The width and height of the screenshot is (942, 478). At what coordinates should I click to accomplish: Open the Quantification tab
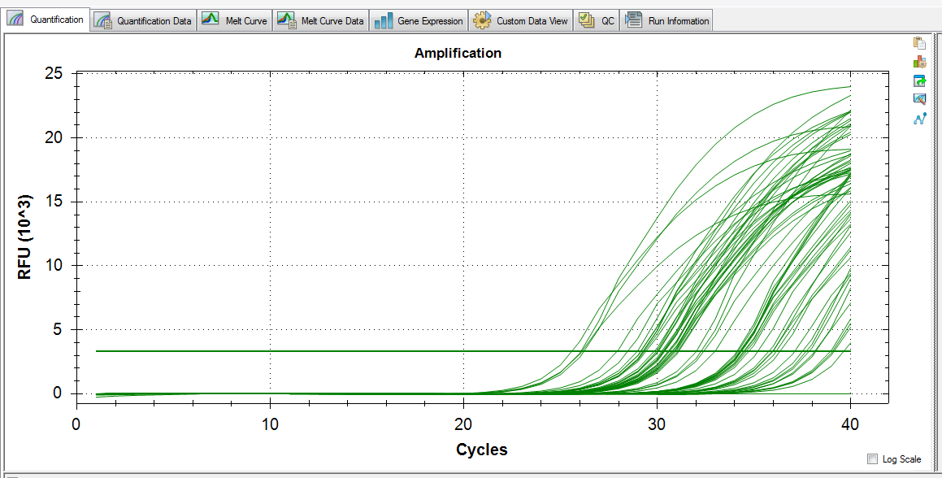coord(46,20)
